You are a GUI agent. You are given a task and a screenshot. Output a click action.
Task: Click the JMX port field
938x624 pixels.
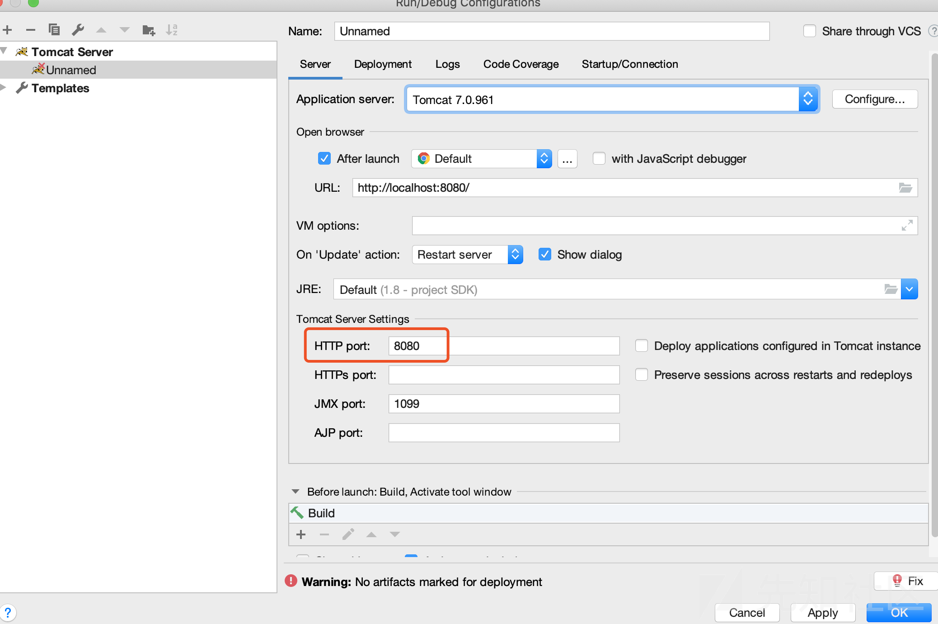tap(504, 404)
